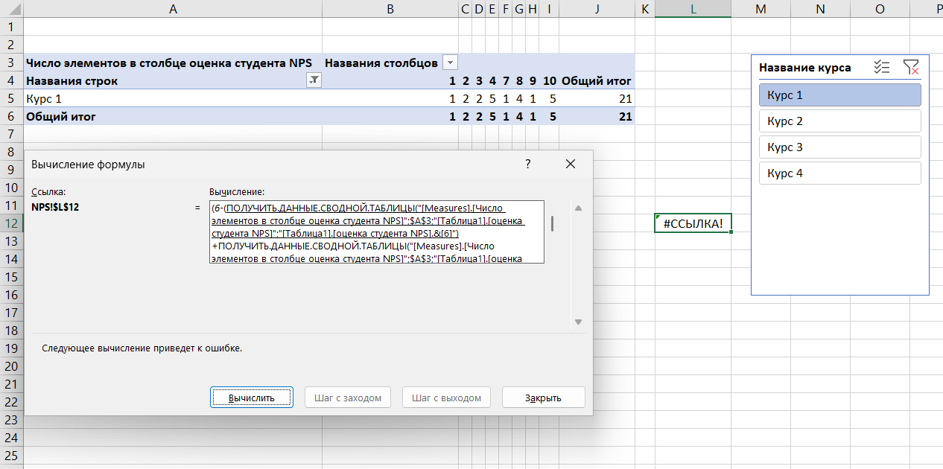Click the Общий итог row label in column A
The image size is (943, 469).
pos(61,116)
